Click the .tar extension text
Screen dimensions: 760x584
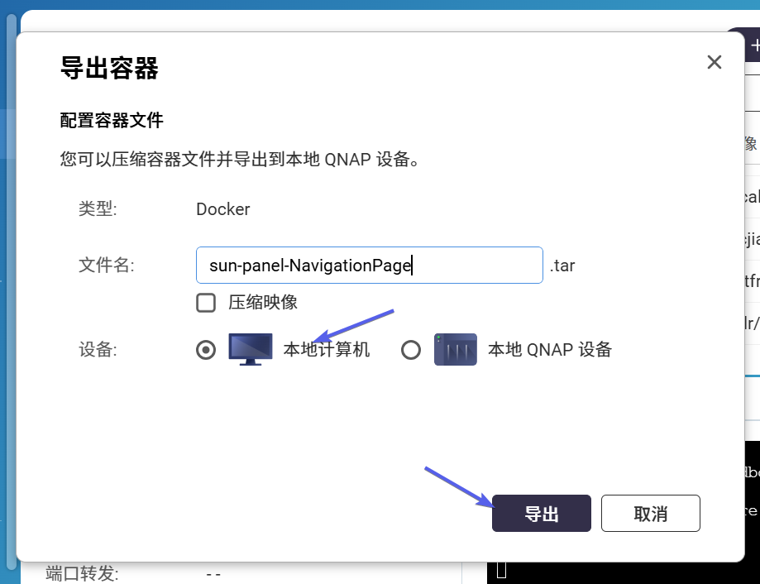(x=562, y=266)
